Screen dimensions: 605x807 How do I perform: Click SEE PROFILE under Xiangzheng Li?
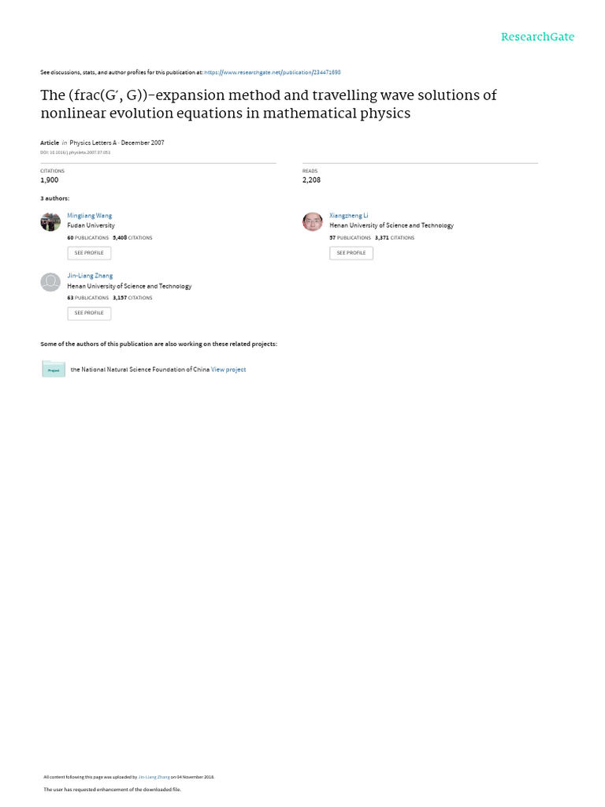pyautogui.click(x=351, y=253)
